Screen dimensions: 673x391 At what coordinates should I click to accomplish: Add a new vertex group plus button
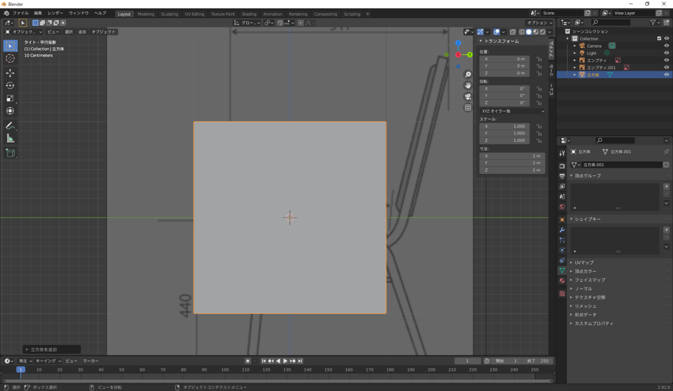click(666, 187)
